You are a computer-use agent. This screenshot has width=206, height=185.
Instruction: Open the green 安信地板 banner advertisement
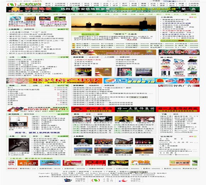point(103,10)
